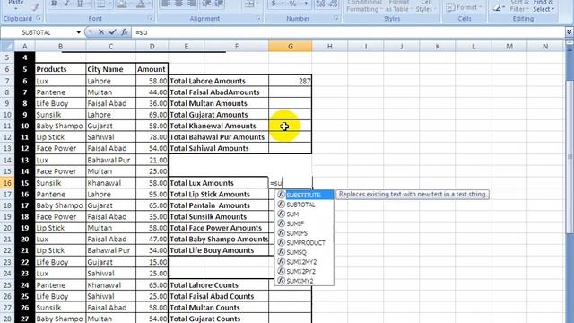Screen dimensions: 574x323
Task: Apply comma style number format
Action: point(306,4)
